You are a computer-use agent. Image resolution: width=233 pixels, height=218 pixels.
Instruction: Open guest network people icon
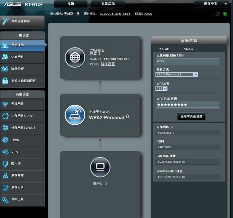5,57
